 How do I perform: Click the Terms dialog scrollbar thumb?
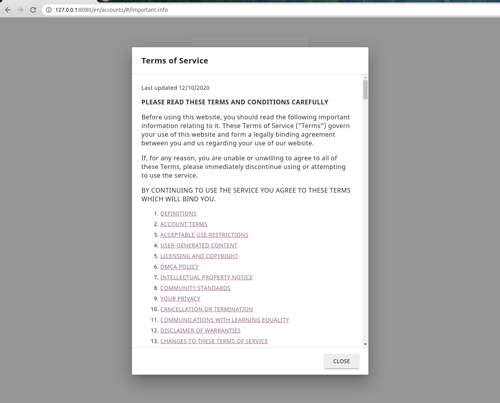click(x=365, y=90)
